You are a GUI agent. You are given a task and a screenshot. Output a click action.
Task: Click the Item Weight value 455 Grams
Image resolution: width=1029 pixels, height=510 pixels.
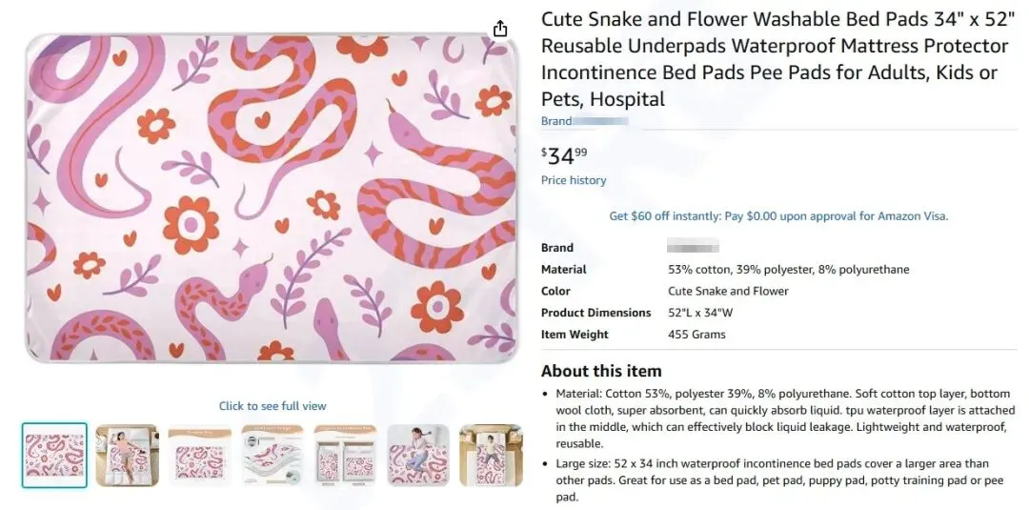coord(696,335)
